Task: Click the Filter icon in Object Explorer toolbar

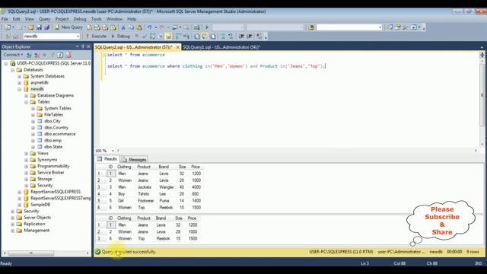Action: (53, 55)
